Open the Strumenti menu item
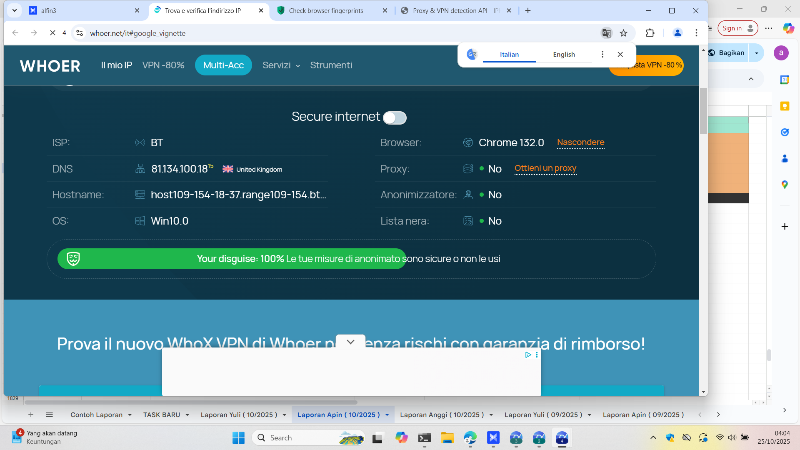 [x=331, y=65]
